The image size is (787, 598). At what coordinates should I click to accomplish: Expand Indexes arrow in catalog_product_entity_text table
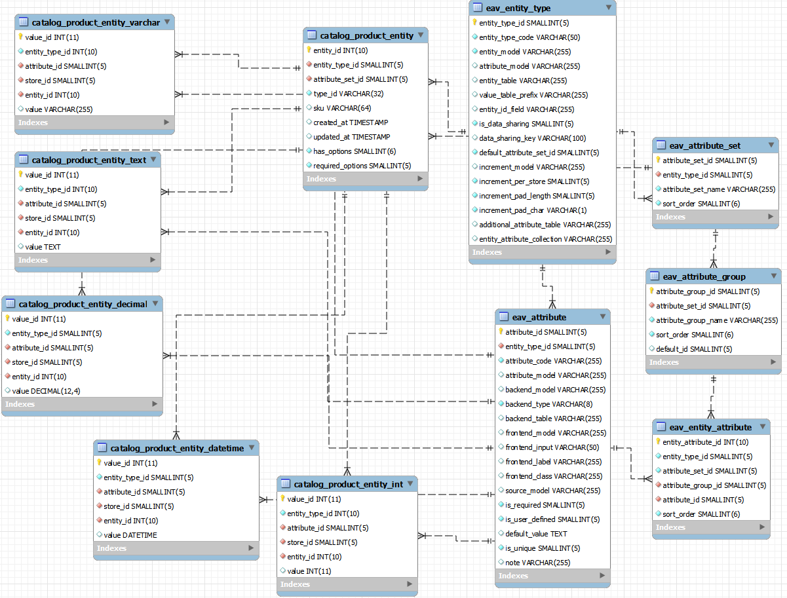[x=153, y=260]
